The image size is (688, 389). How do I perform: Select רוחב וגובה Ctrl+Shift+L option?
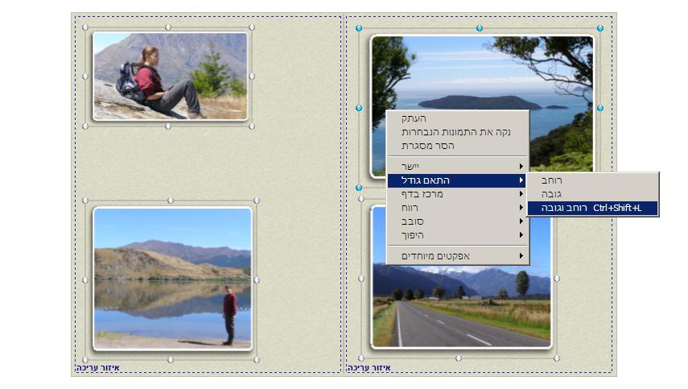[593, 209]
